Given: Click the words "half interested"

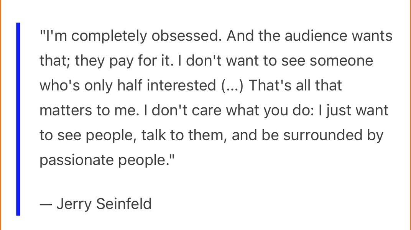Looking at the screenshot, I should [166, 85].
